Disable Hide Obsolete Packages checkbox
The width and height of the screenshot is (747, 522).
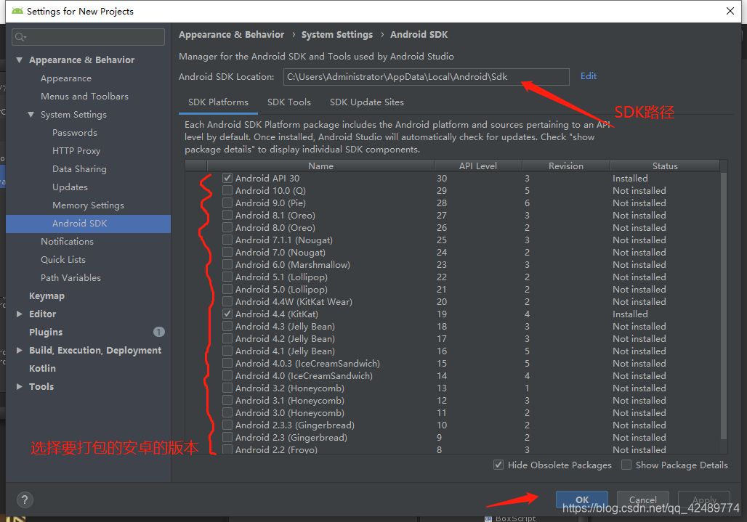(498, 465)
